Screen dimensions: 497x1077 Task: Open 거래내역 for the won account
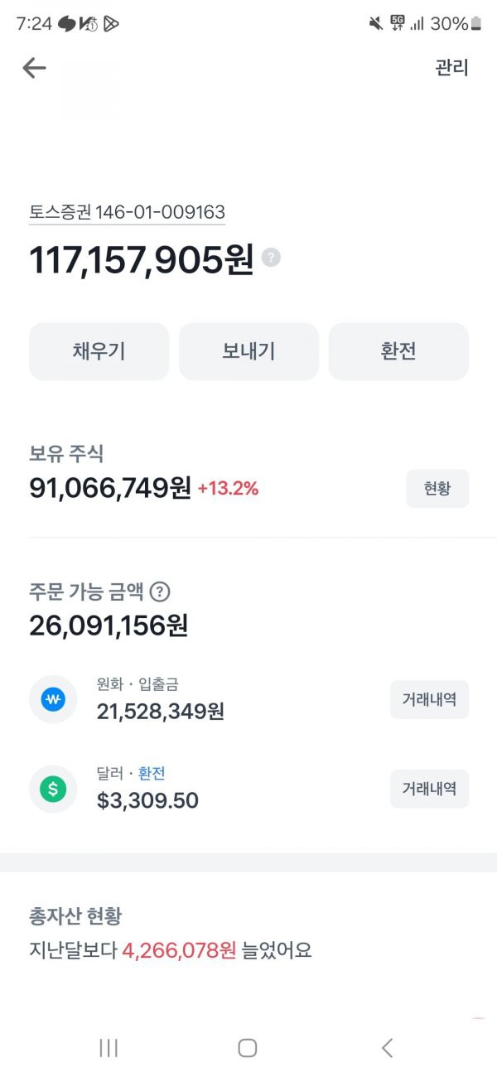(429, 699)
